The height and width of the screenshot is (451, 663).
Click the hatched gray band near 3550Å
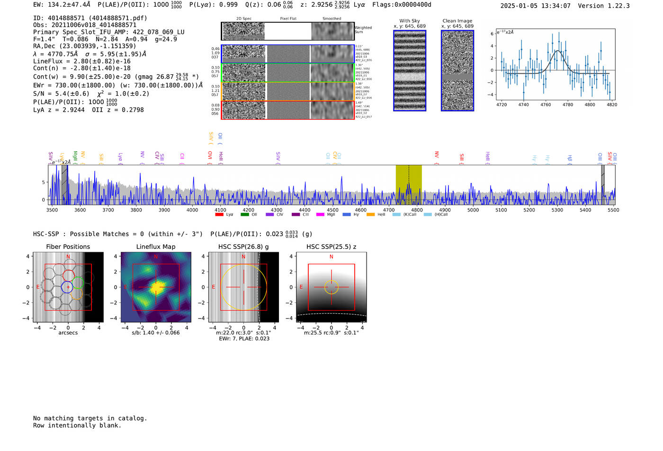click(64, 185)
